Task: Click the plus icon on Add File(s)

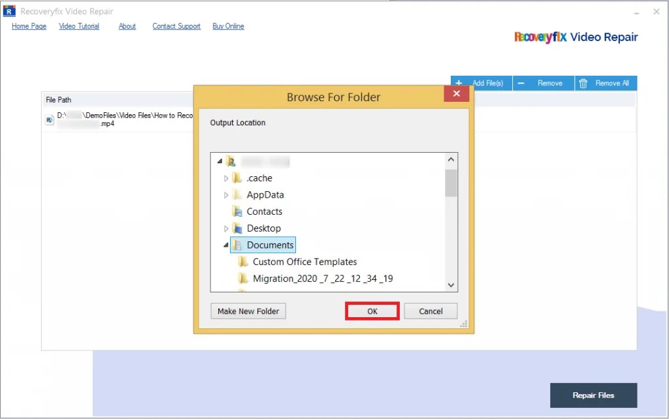Action: click(459, 83)
